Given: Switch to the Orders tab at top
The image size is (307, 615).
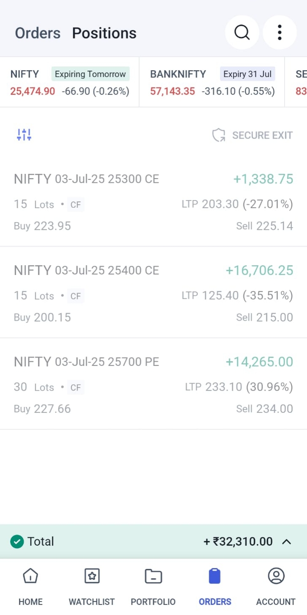Looking at the screenshot, I should point(38,33).
